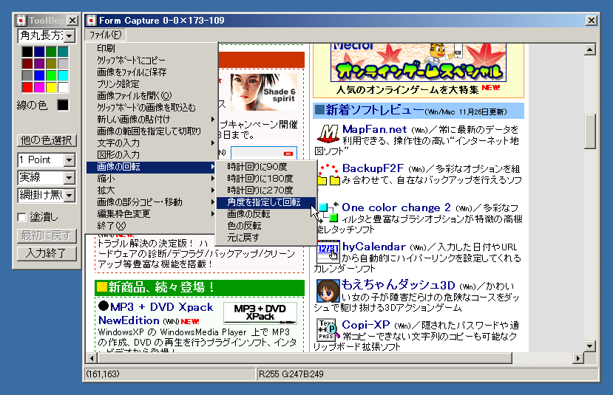Screen dimensions: 613x395
Task: Open the 角丸長方 shape dropdown
Action: (x=70, y=36)
